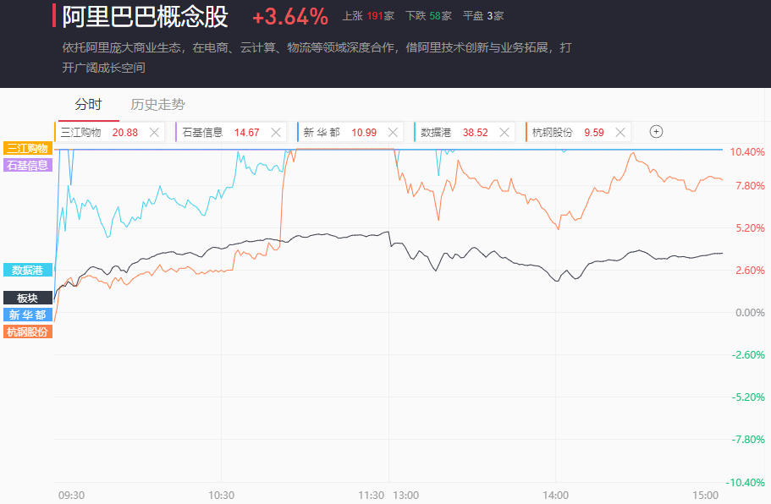Image resolution: width=771 pixels, height=504 pixels.
Task: Click the 阿里巴巴概念股 title
Action: point(145,16)
